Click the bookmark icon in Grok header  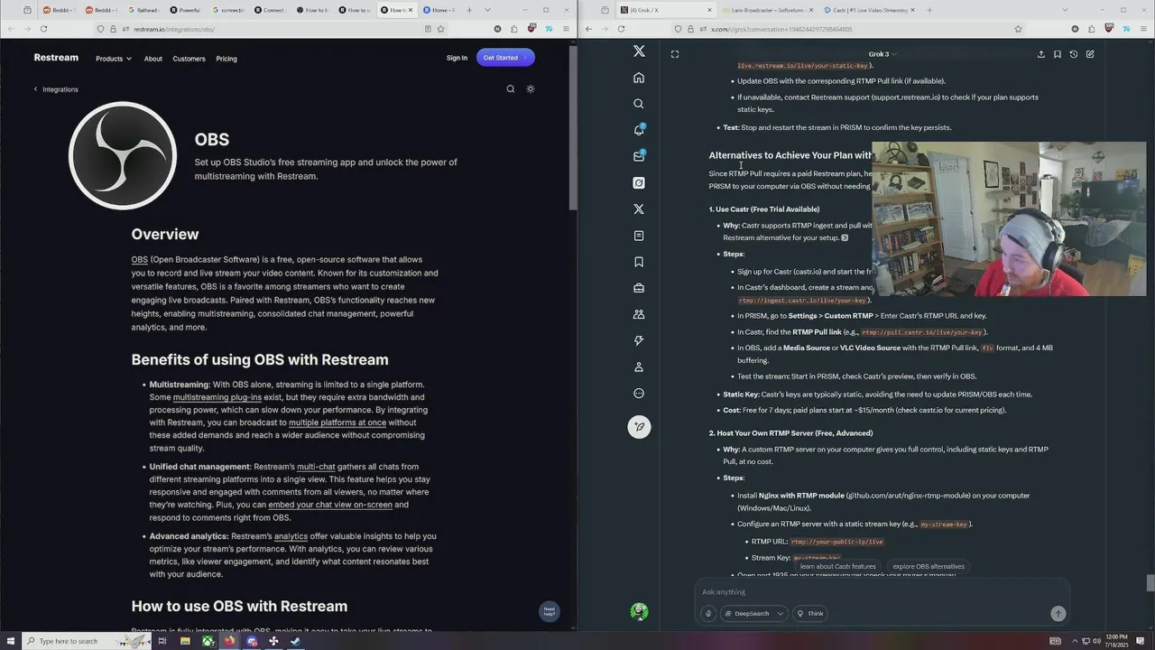pyautogui.click(x=1057, y=54)
